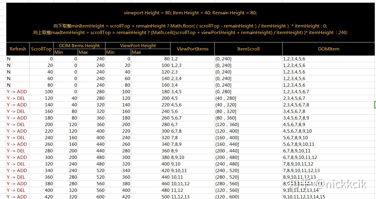The image size is (376, 199).
Task: Click the DOMItem cell reading exactly "7,8,9,10,11,12,13"
Action: 329,171
